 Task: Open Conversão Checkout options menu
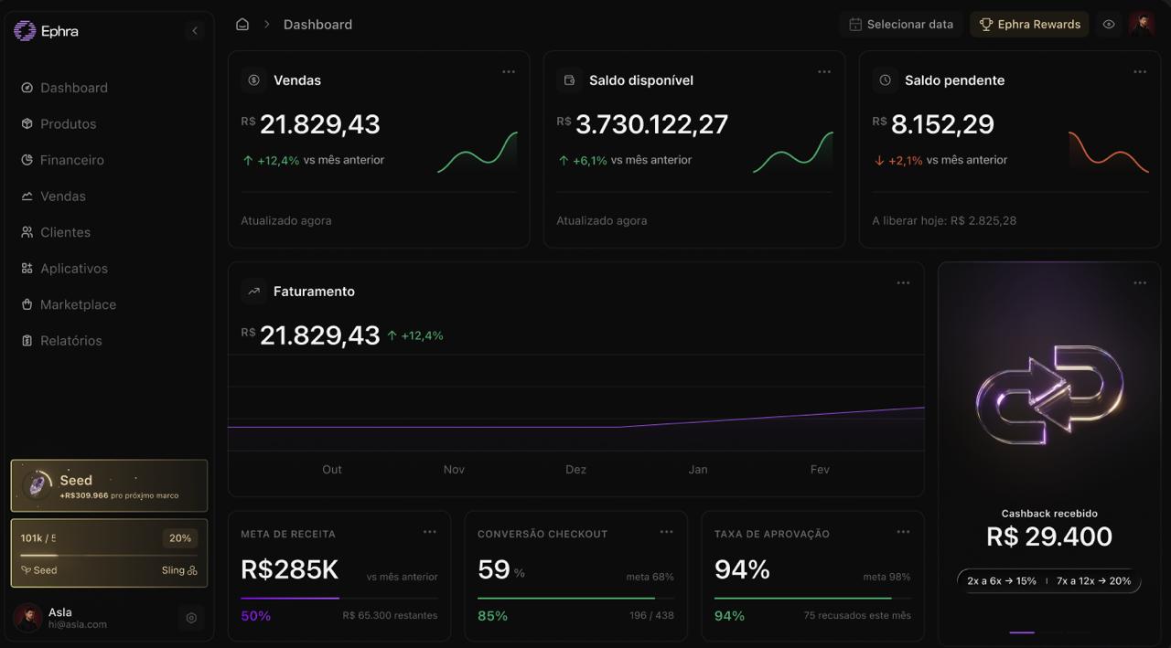tap(667, 531)
